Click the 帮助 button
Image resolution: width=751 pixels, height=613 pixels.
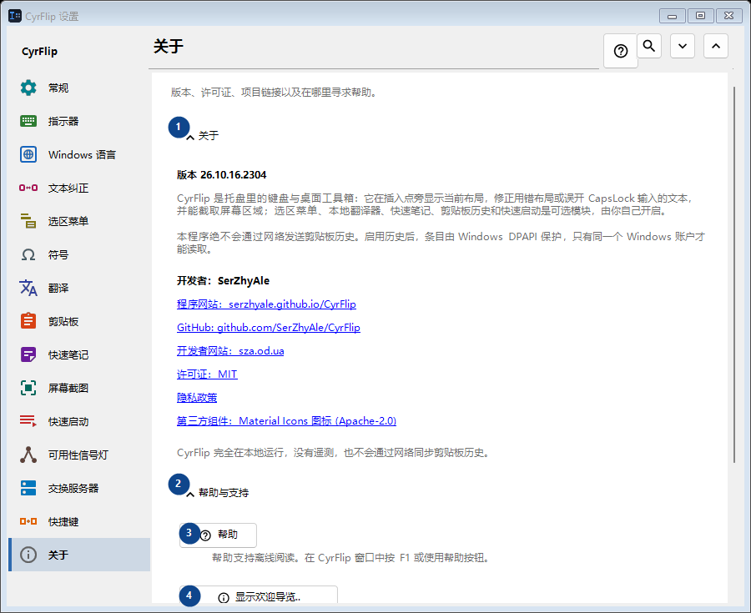[x=218, y=535]
